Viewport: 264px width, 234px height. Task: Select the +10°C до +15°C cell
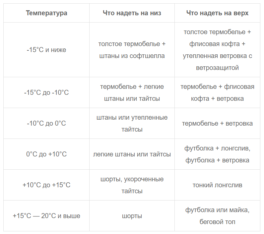[46, 185]
